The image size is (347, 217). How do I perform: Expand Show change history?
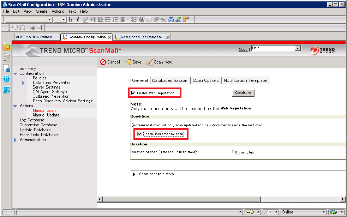click(x=134, y=174)
